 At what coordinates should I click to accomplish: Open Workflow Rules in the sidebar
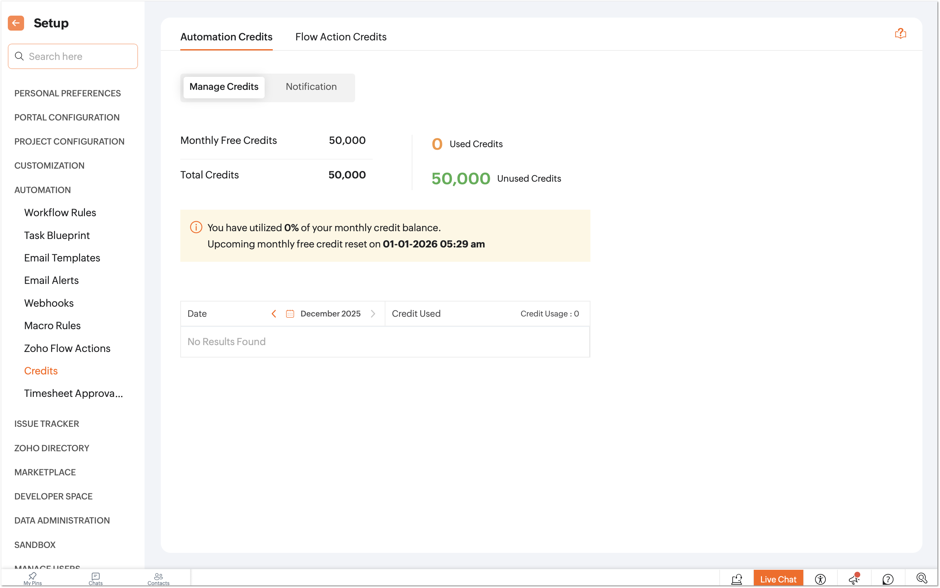tap(60, 213)
